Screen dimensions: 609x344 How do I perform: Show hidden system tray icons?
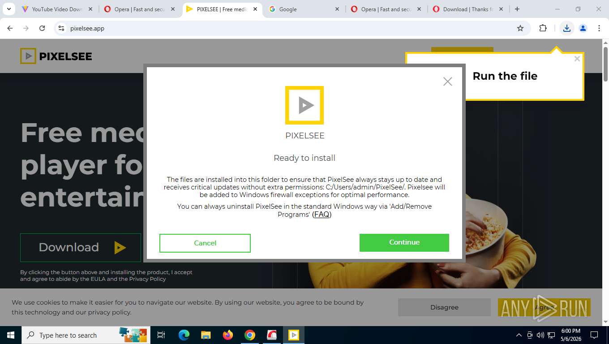pos(519,335)
